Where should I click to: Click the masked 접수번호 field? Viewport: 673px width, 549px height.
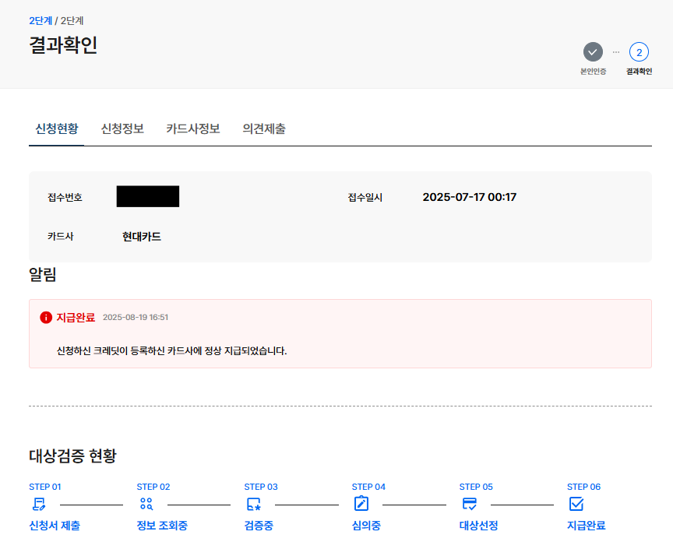[x=148, y=197]
